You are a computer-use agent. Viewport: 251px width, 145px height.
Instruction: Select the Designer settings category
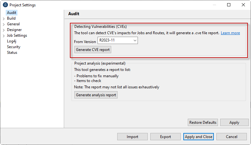14,30
